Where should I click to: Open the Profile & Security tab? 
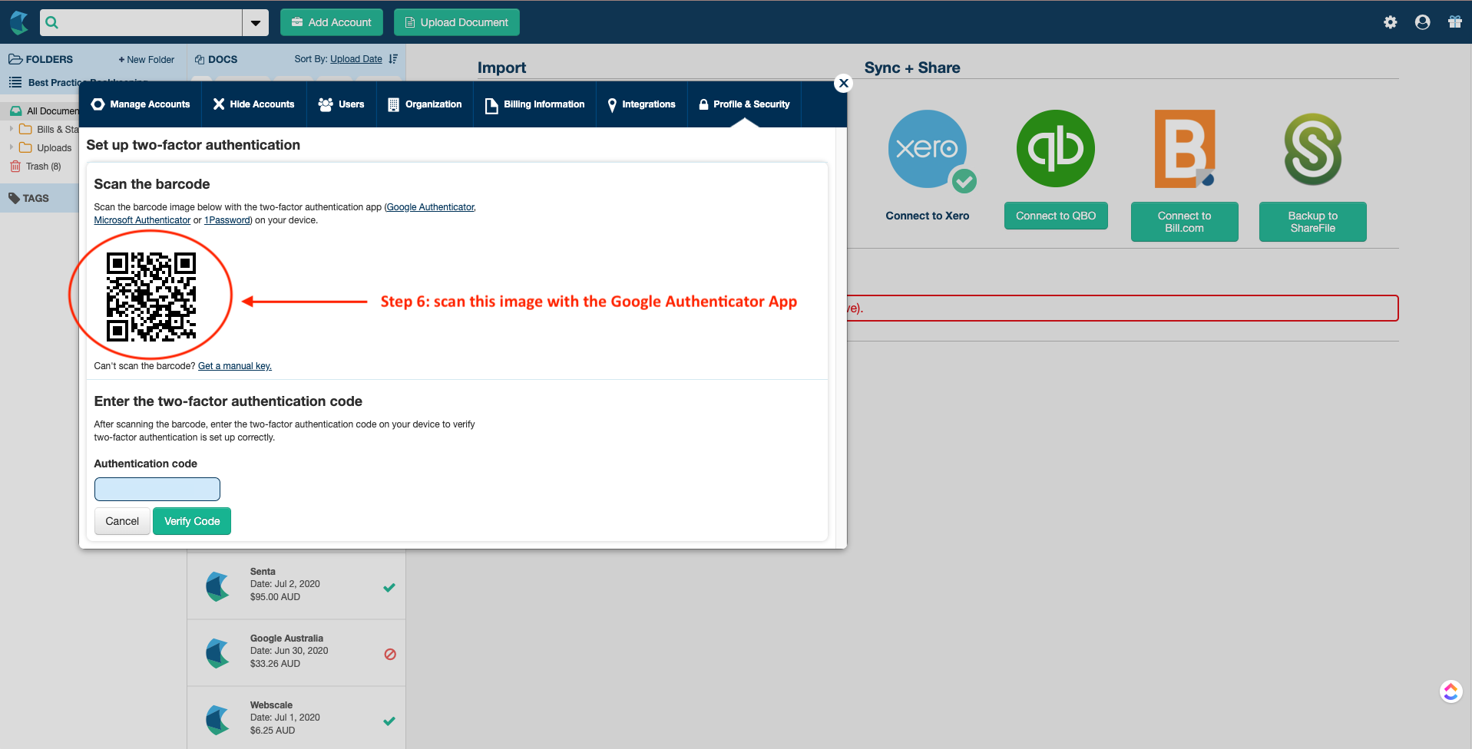(744, 104)
